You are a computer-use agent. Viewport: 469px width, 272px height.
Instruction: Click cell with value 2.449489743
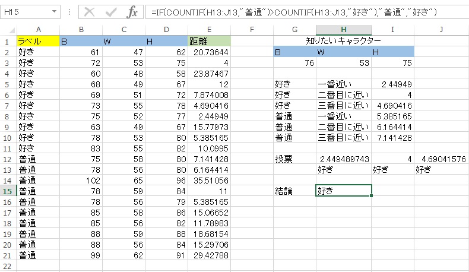[344, 159]
